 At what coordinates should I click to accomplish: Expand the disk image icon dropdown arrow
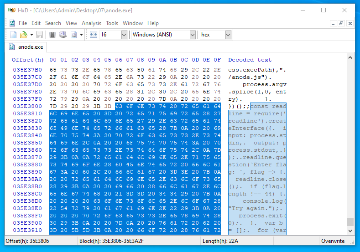(81, 35)
